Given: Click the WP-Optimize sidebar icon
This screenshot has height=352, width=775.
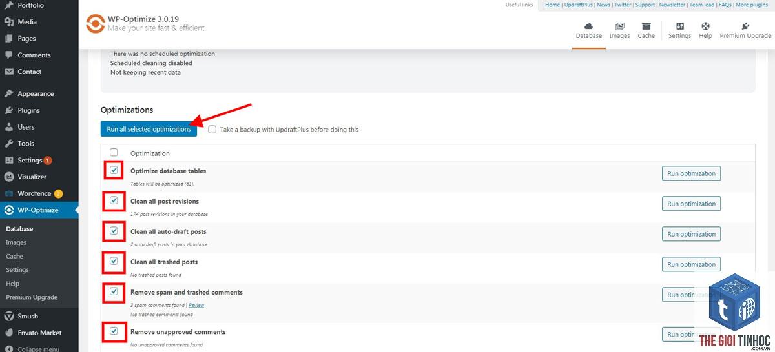Looking at the screenshot, I should click(9, 210).
